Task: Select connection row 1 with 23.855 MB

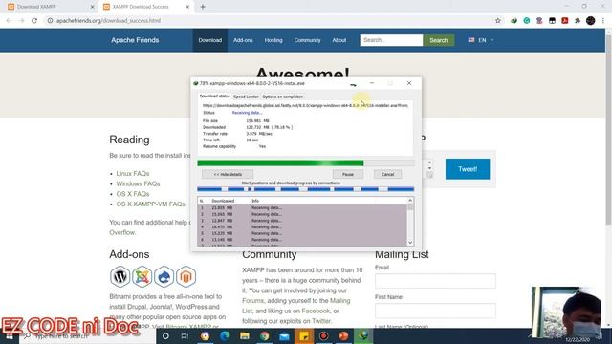Action: pos(302,208)
